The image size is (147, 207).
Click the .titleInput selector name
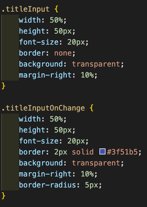coord(26,9)
